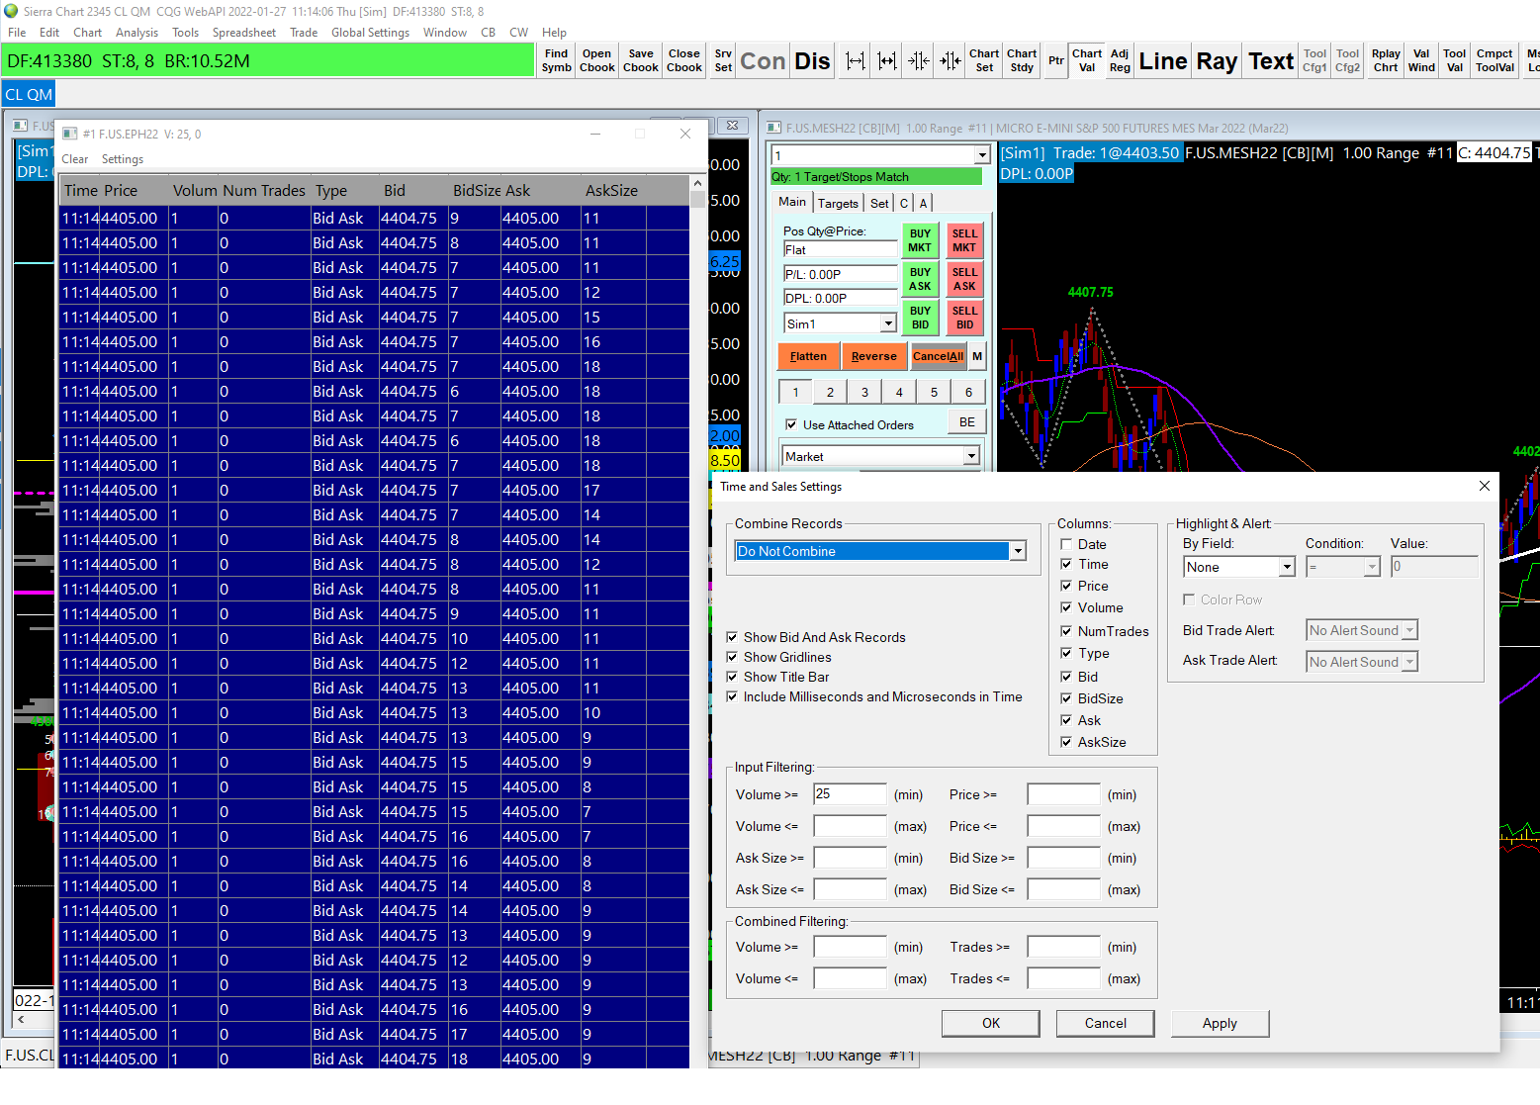Select the Line drawing tool
This screenshot has height=1105, width=1540.
(x=1162, y=61)
